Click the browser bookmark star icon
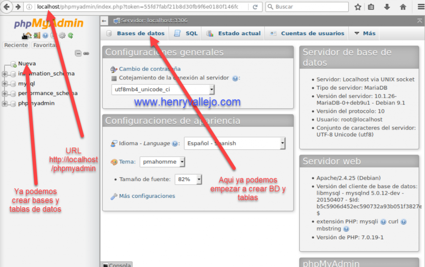 tap(357, 7)
